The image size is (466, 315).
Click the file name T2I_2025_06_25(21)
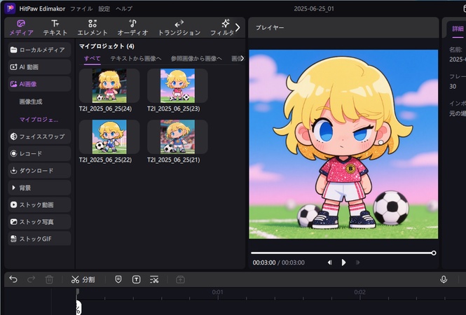174,160
